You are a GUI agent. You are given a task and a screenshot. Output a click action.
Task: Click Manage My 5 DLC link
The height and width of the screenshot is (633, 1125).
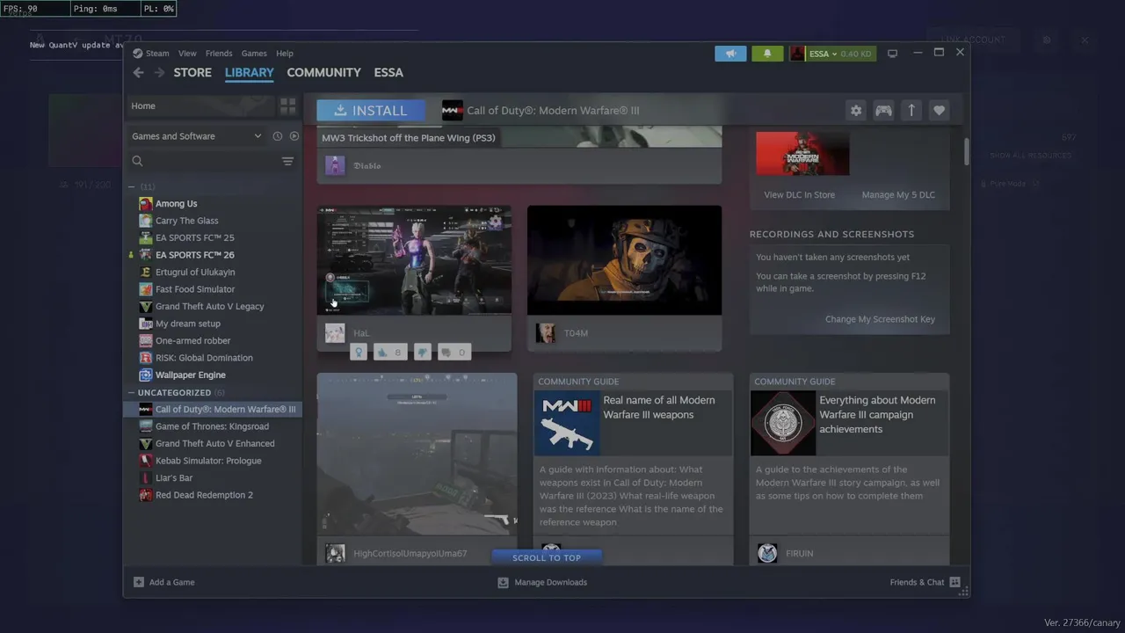[x=898, y=195]
